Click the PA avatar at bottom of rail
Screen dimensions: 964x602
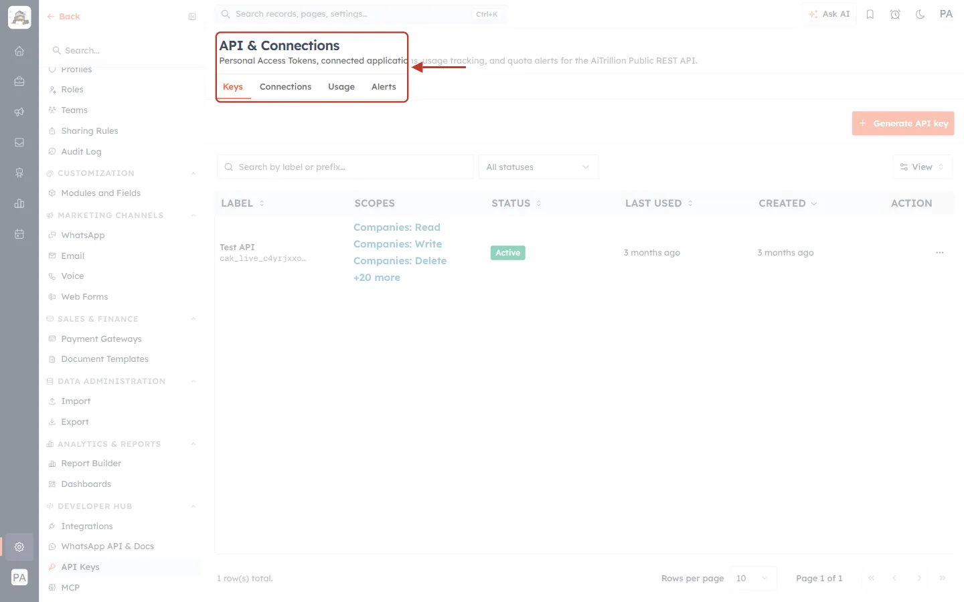click(x=19, y=578)
